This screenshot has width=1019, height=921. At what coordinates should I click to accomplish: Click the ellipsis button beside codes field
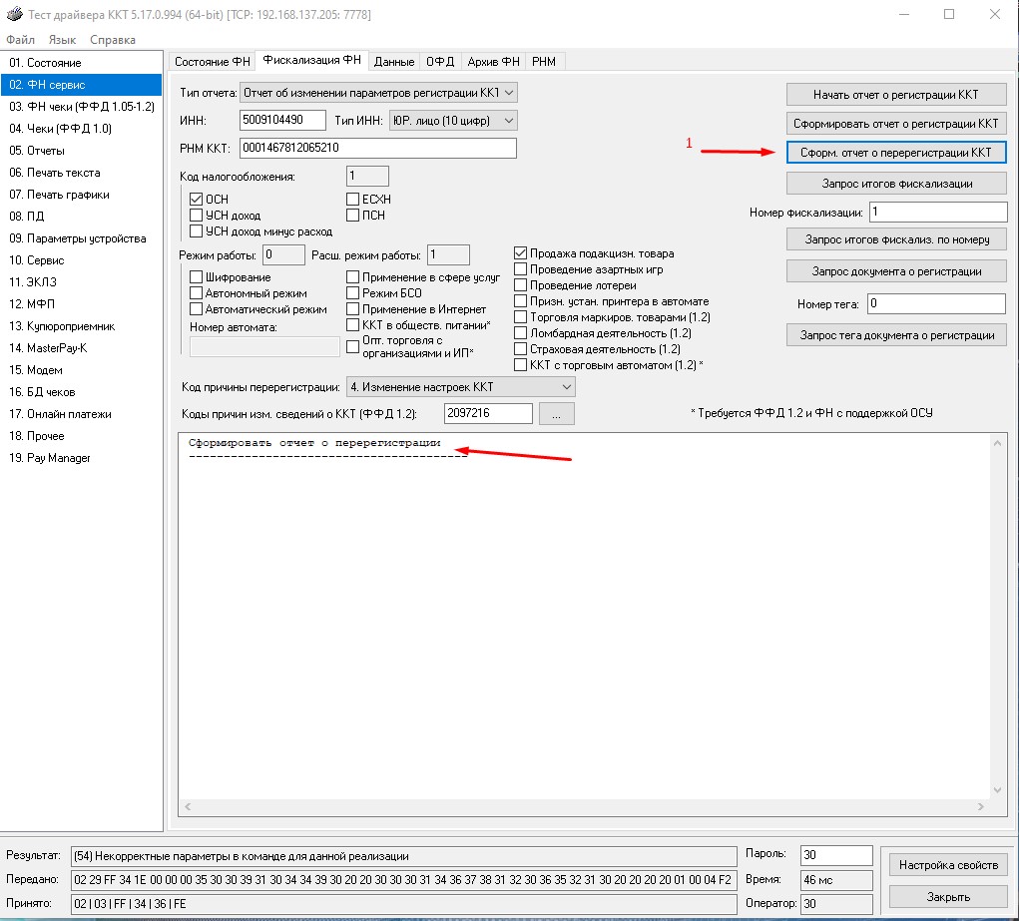click(556, 413)
